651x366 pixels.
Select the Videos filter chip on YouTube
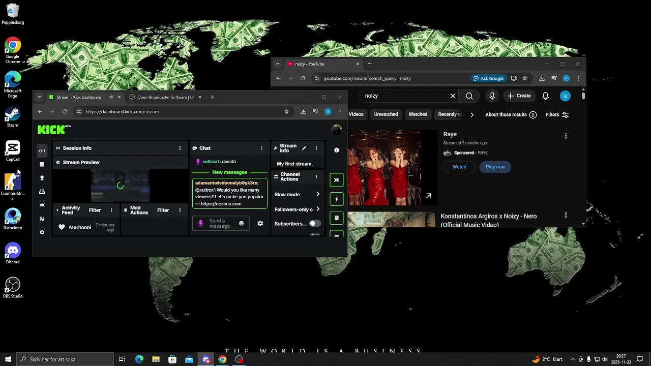(x=356, y=114)
